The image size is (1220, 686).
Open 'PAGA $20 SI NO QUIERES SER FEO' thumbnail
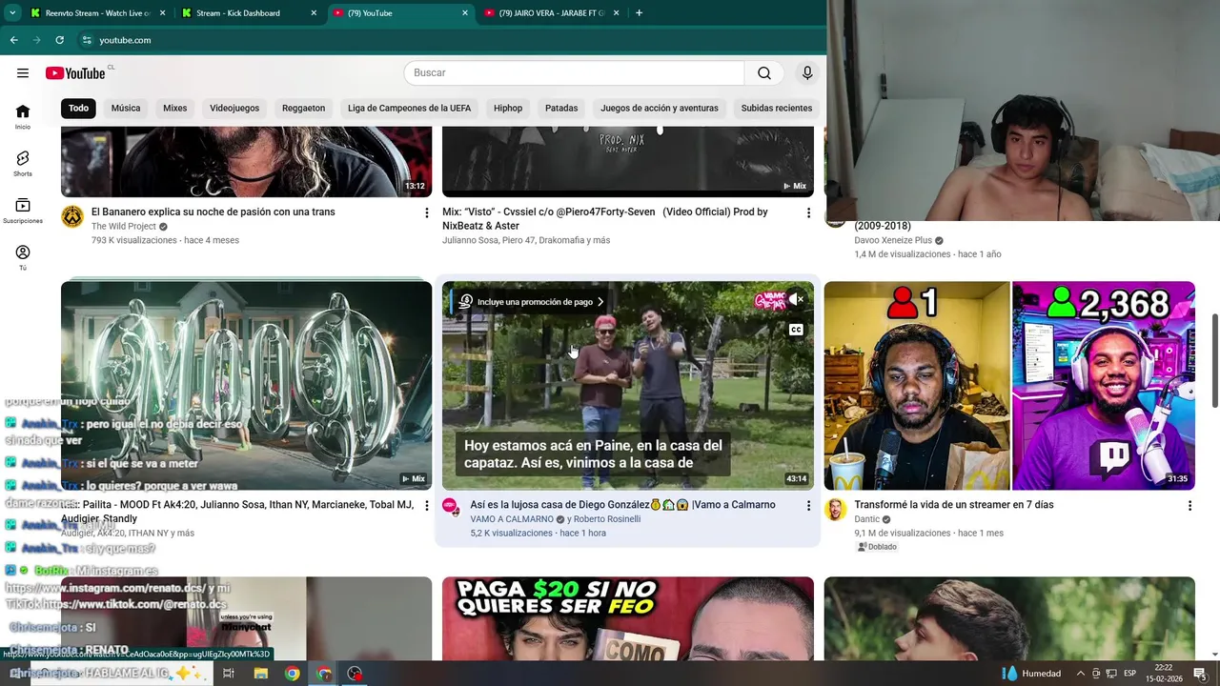coord(628,619)
